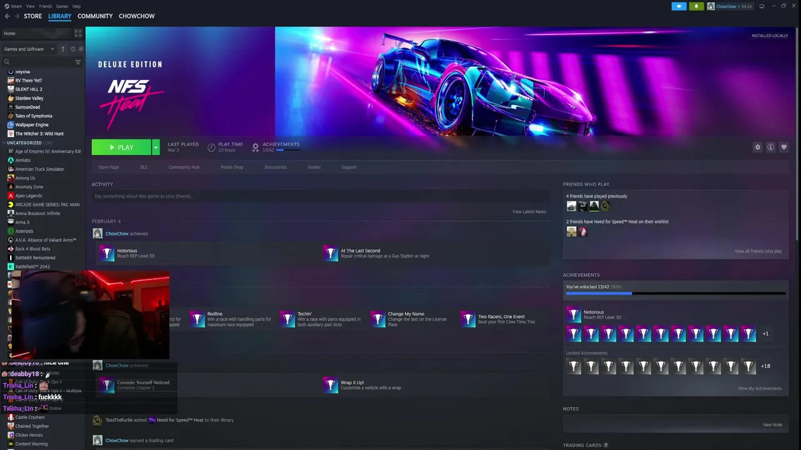
Task: Open the CHOWCHOW profile tab
Action: 136,16
